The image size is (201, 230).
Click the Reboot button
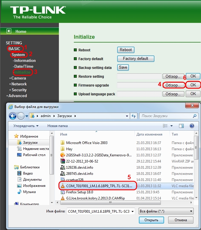click(x=126, y=50)
